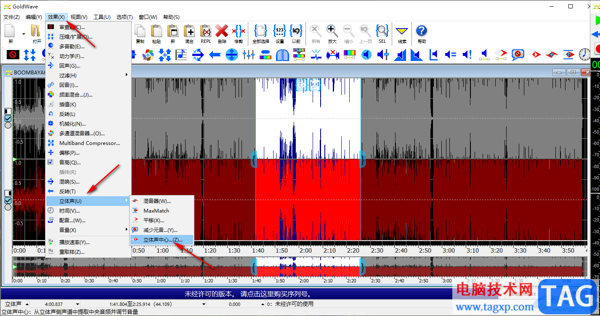Toggle the lower right channel checkbox
This screenshot has width=600, height=316.
click(x=8, y=200)
